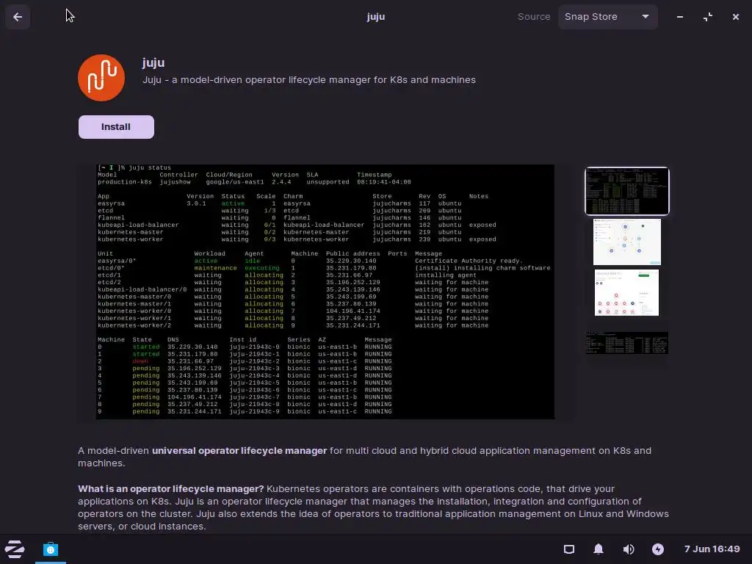Viewport: 752px width, 564px height.
Task: Open the Source dropdown showing Snap Store
Action: click(607, 17)
